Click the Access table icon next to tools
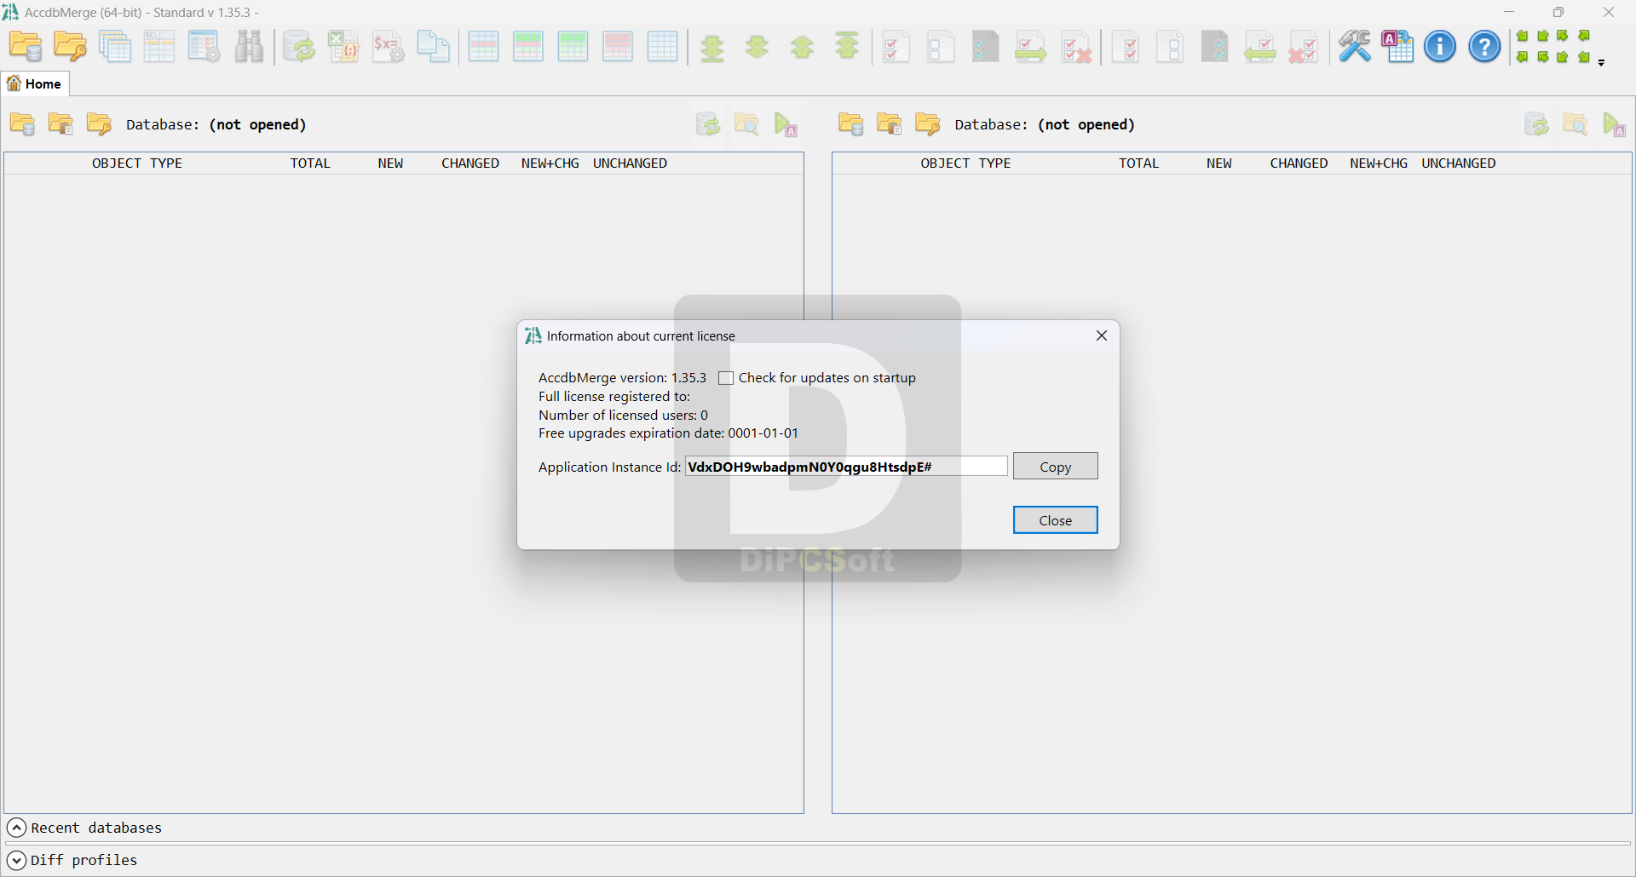This screenshot has width=1636, height=877. tap(1397, 47)
